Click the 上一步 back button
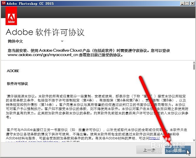Viewport: 196px width, 158px height. tap(149, 150)
